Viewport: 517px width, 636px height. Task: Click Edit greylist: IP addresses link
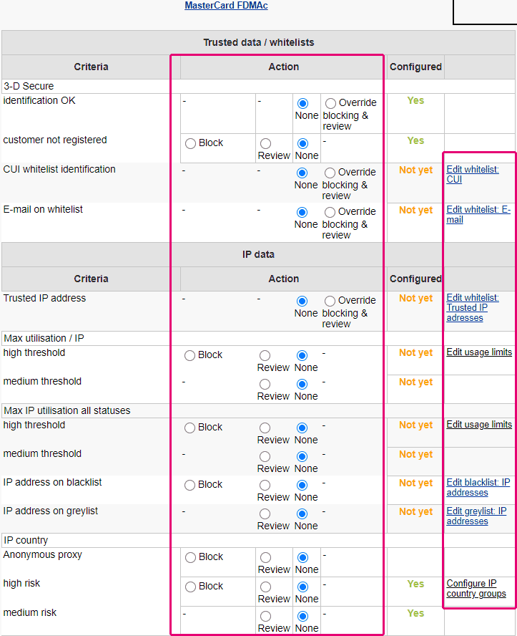coord(476,516)
